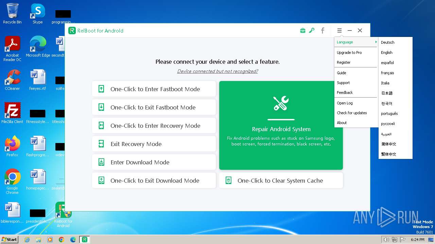This screenshot has height=244, width=435.
Task: Click the Enter Fastboot Mode icon
Action: [101, 89]
